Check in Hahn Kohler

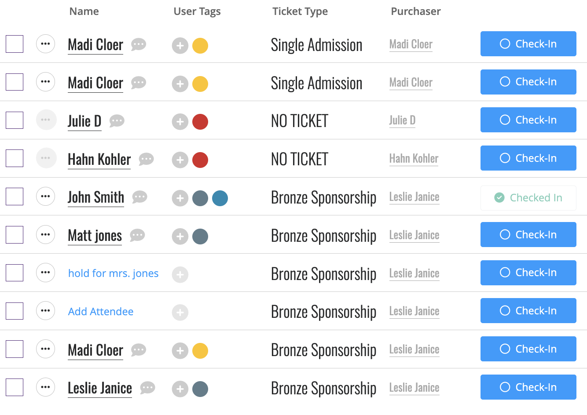528,158
